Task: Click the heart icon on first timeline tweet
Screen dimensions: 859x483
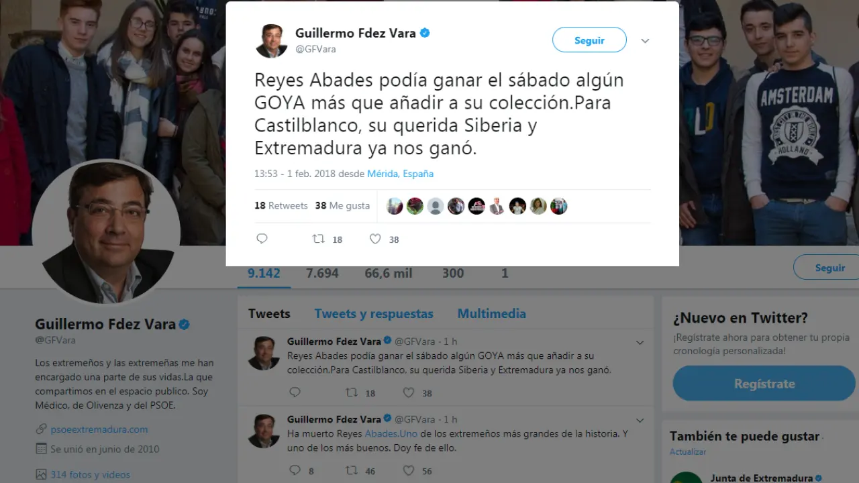Action: coord(408,392)
